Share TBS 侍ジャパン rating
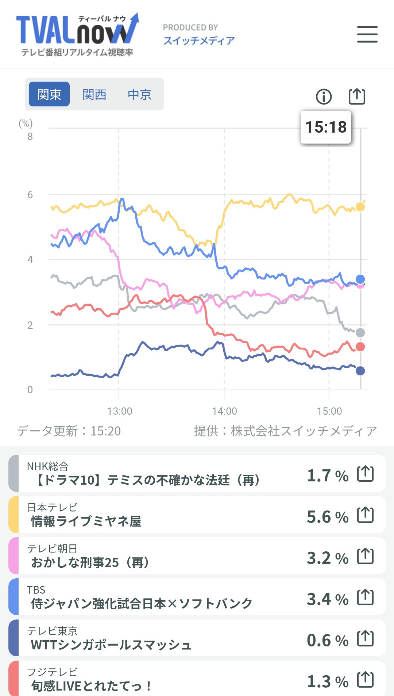The height and width of the screenshot is (696, 394). coord(365,597)
